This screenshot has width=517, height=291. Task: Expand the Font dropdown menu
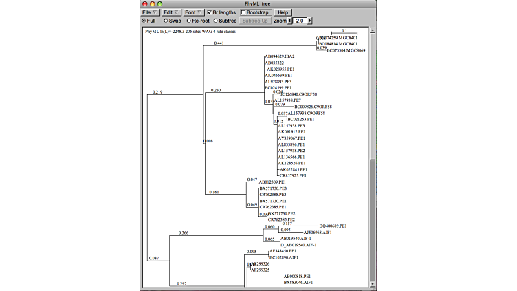(x=193, y=12)
